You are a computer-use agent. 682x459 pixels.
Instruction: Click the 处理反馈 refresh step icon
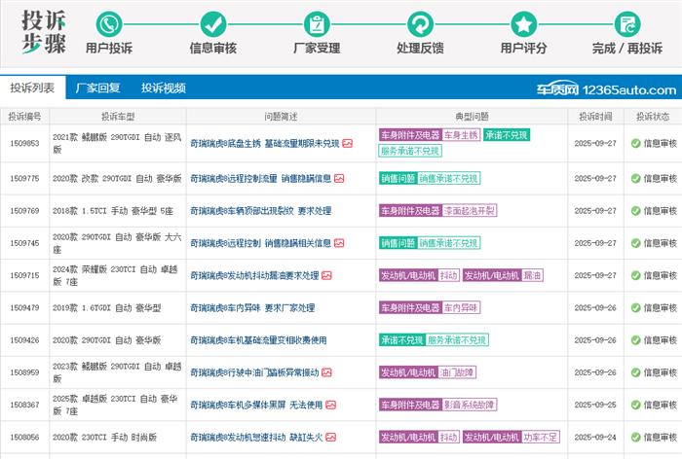click(x=420, y=24)
